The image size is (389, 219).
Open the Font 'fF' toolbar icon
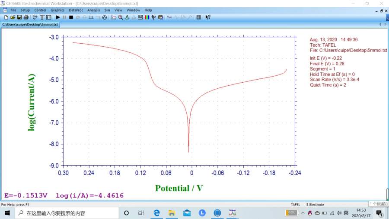point(154,17)
